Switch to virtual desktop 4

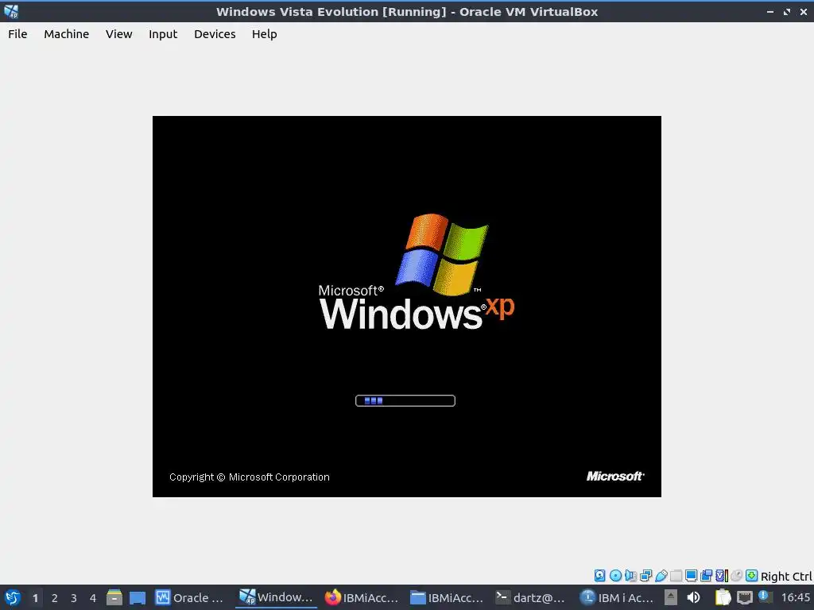click(93, 598)
